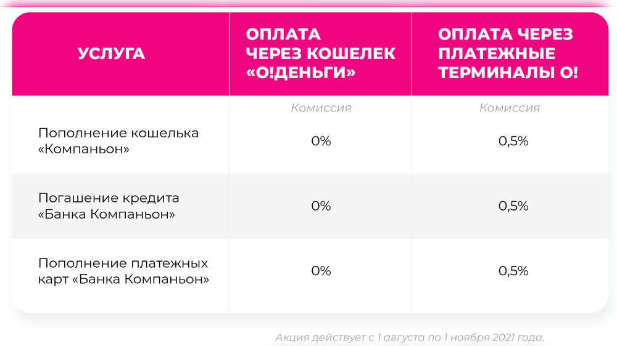Screen dimensions: 617x346
Task: Click Комиссия label under terminals column
Action: [510, 108]
